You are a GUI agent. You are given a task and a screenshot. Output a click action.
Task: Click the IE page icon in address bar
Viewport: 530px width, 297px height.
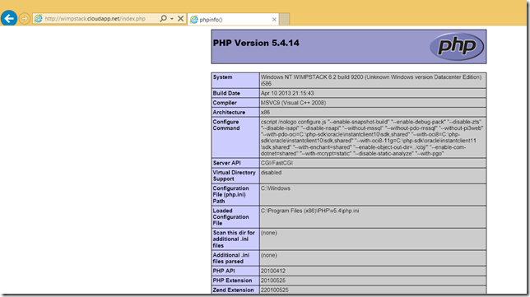coord(39,19)
